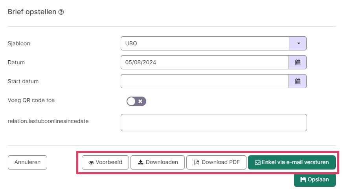
Task: Click the relation.lastuboonlinesincedate label text
Action: pyautogui.click(x=48, y=121)
